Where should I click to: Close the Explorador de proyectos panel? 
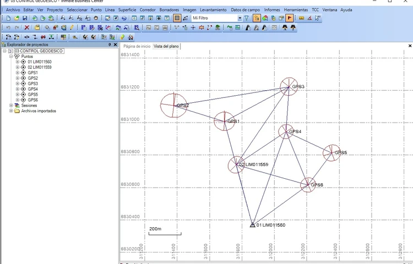coord(115,45)
